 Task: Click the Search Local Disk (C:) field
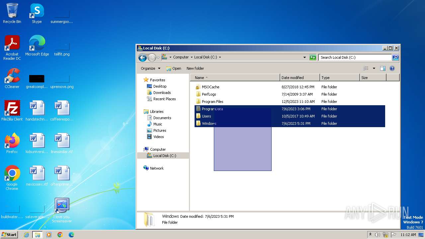point(355,57)
